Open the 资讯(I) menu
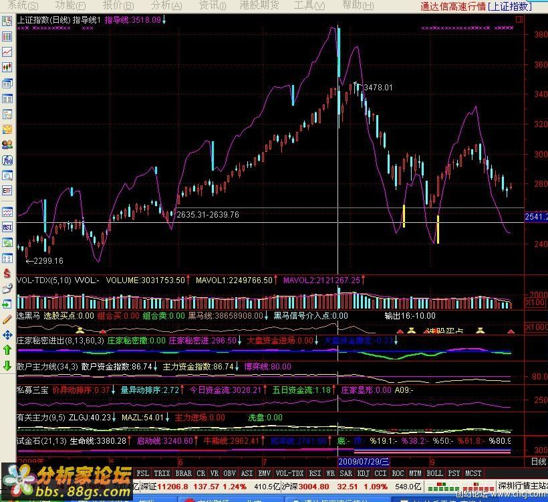Screen dimensions: 548x502 coord(213,5)
